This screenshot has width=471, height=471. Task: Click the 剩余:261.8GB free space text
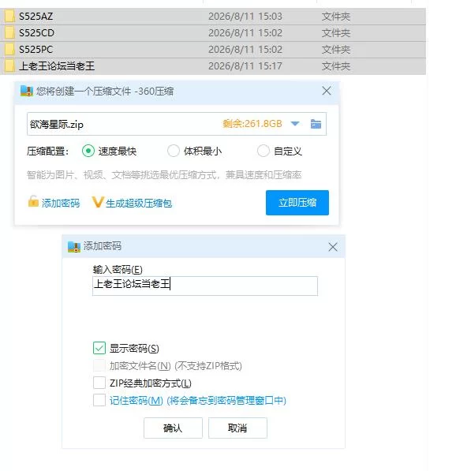click(252, 124)
